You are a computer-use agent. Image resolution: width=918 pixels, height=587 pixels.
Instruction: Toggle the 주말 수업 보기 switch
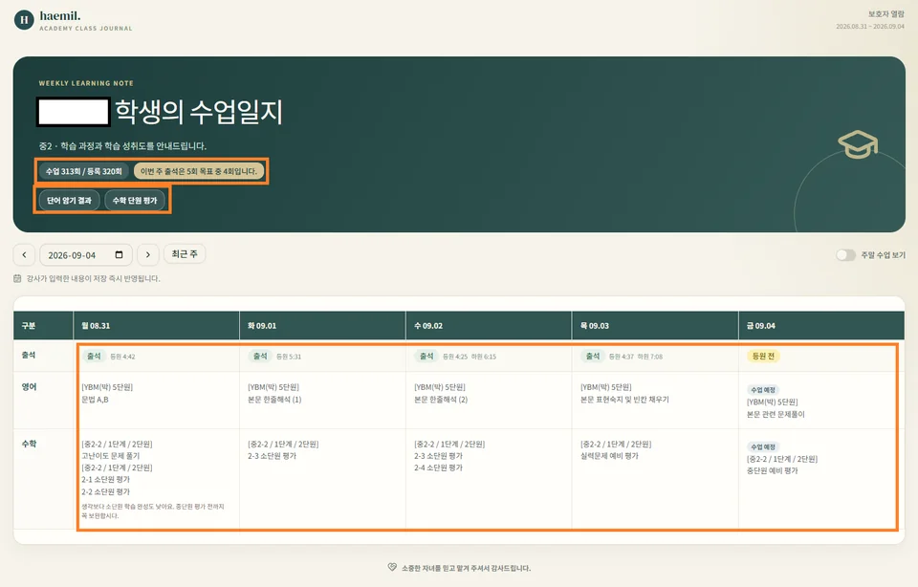tap(845, 254)
